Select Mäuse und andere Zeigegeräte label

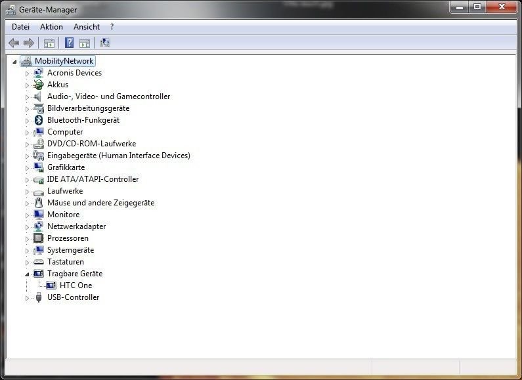(101, 203)
